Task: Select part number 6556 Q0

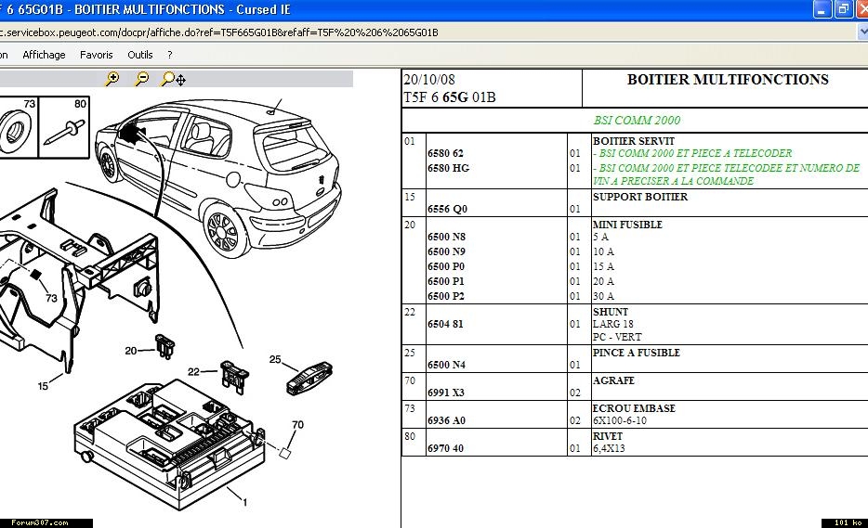Action: tap(447, 209)
